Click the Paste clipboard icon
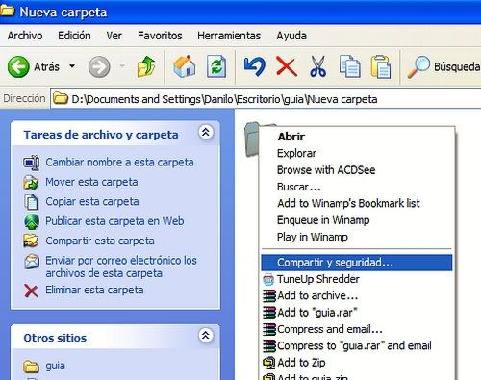The width and height of the screenshot is (481, 380). [381, 66]
